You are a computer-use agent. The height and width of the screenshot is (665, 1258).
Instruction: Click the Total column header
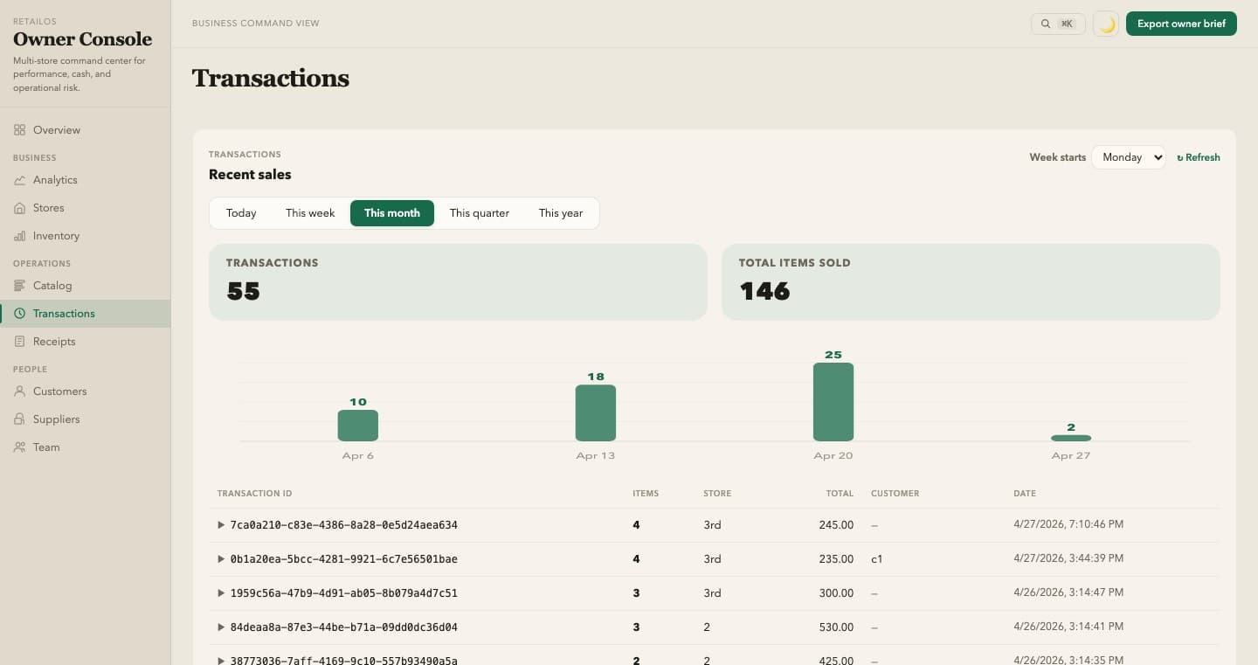(840, 494)
